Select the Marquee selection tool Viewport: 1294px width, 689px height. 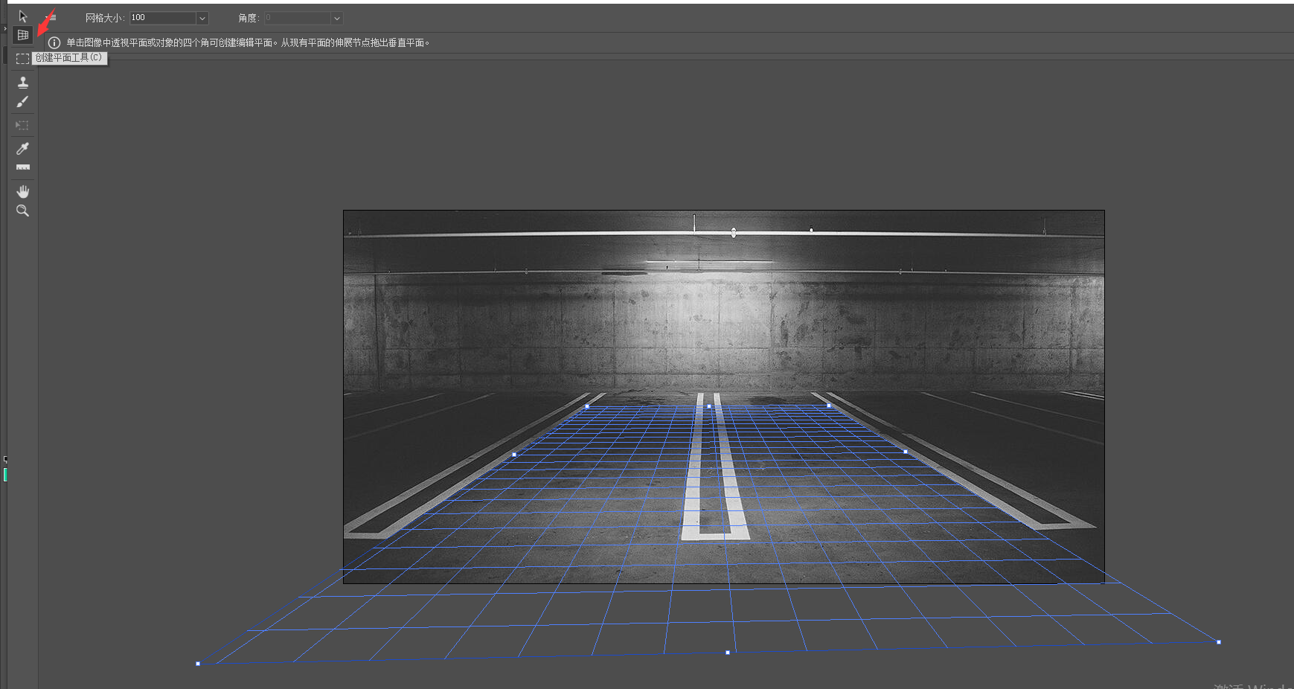[x=22, y=59]
